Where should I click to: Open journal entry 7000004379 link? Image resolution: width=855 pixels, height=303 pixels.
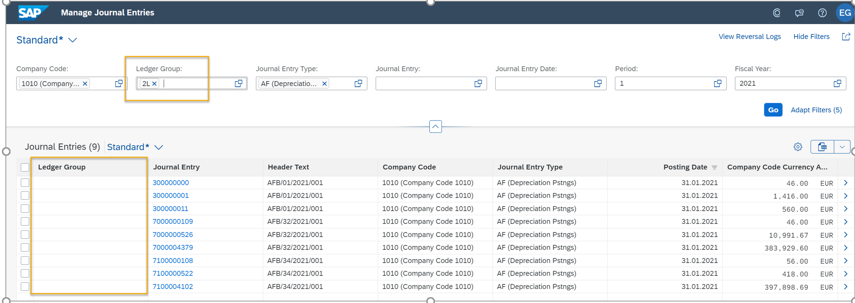coord(172,247)
